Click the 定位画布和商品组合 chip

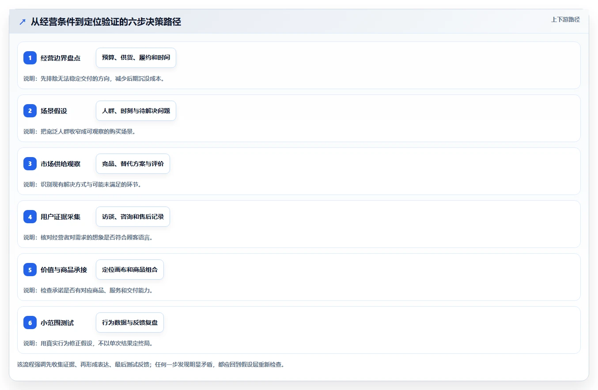click(x=130, y=270)
